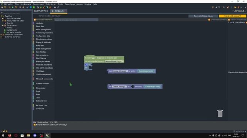Open the Flow control block category
Screen dimensions: 247x138
[x=41, y=88]
